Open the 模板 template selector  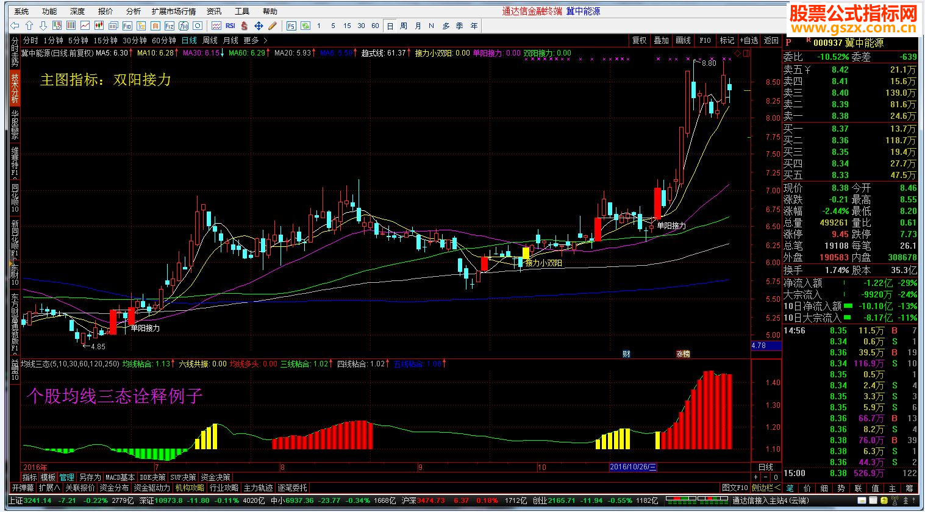[x=48, y=477]
